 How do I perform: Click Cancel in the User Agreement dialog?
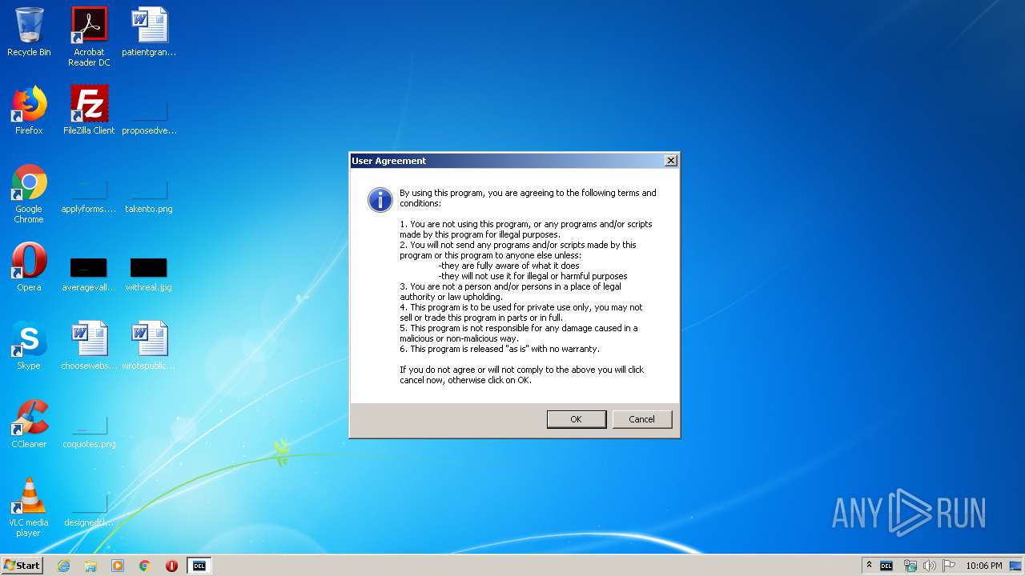[641, 419]
